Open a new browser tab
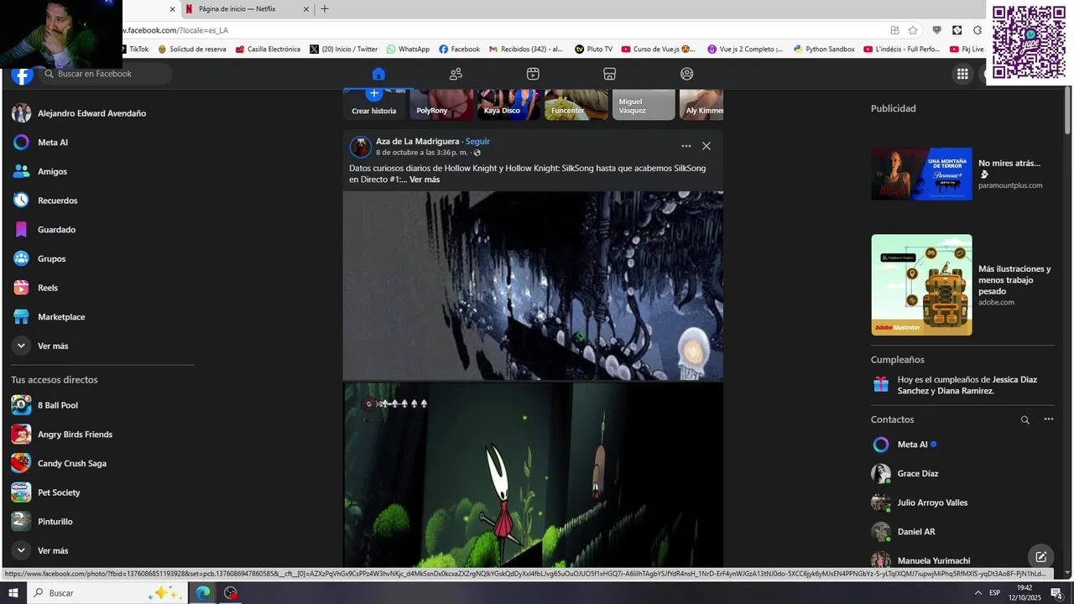 coord(325,9)
